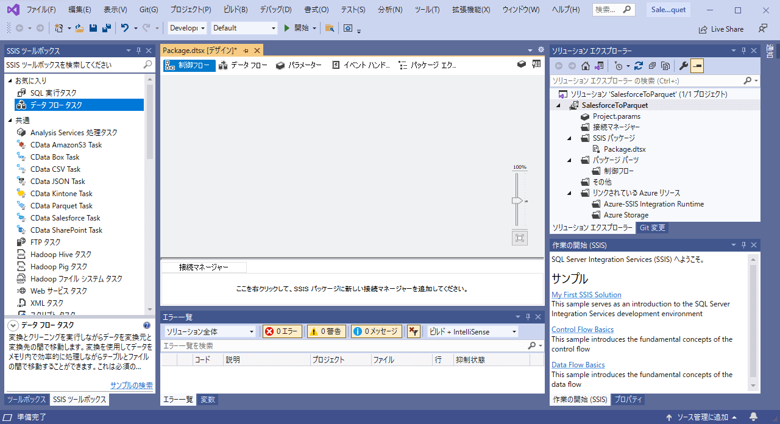Open the My First SSIS Solution link
Viewport: 780px width, 424px height.
coord(586,295)
